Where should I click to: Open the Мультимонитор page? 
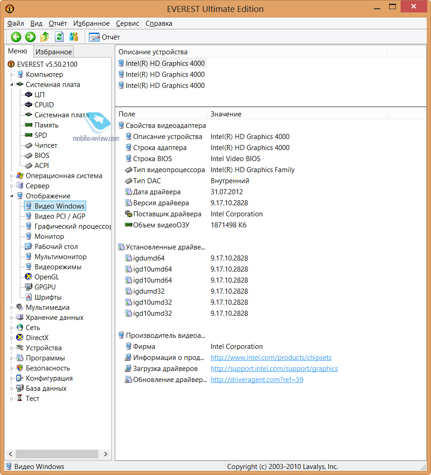tap(60, 257)
